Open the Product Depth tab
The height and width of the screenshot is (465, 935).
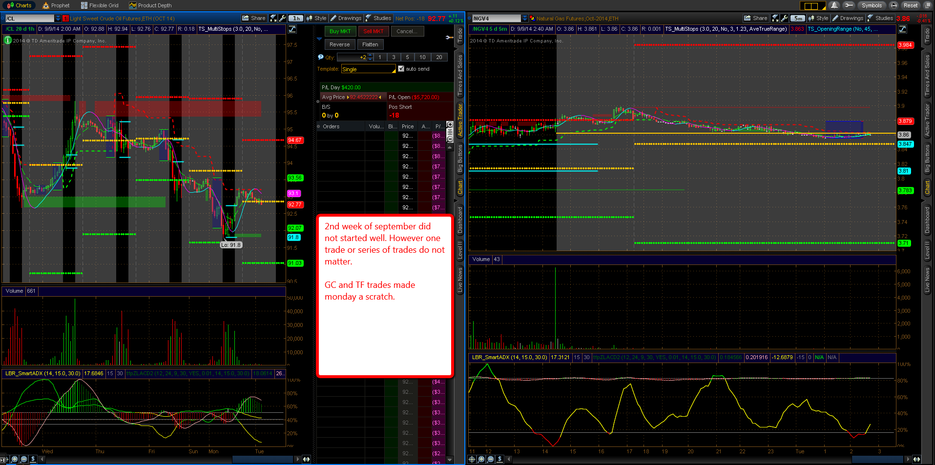[x=150, y=5]
